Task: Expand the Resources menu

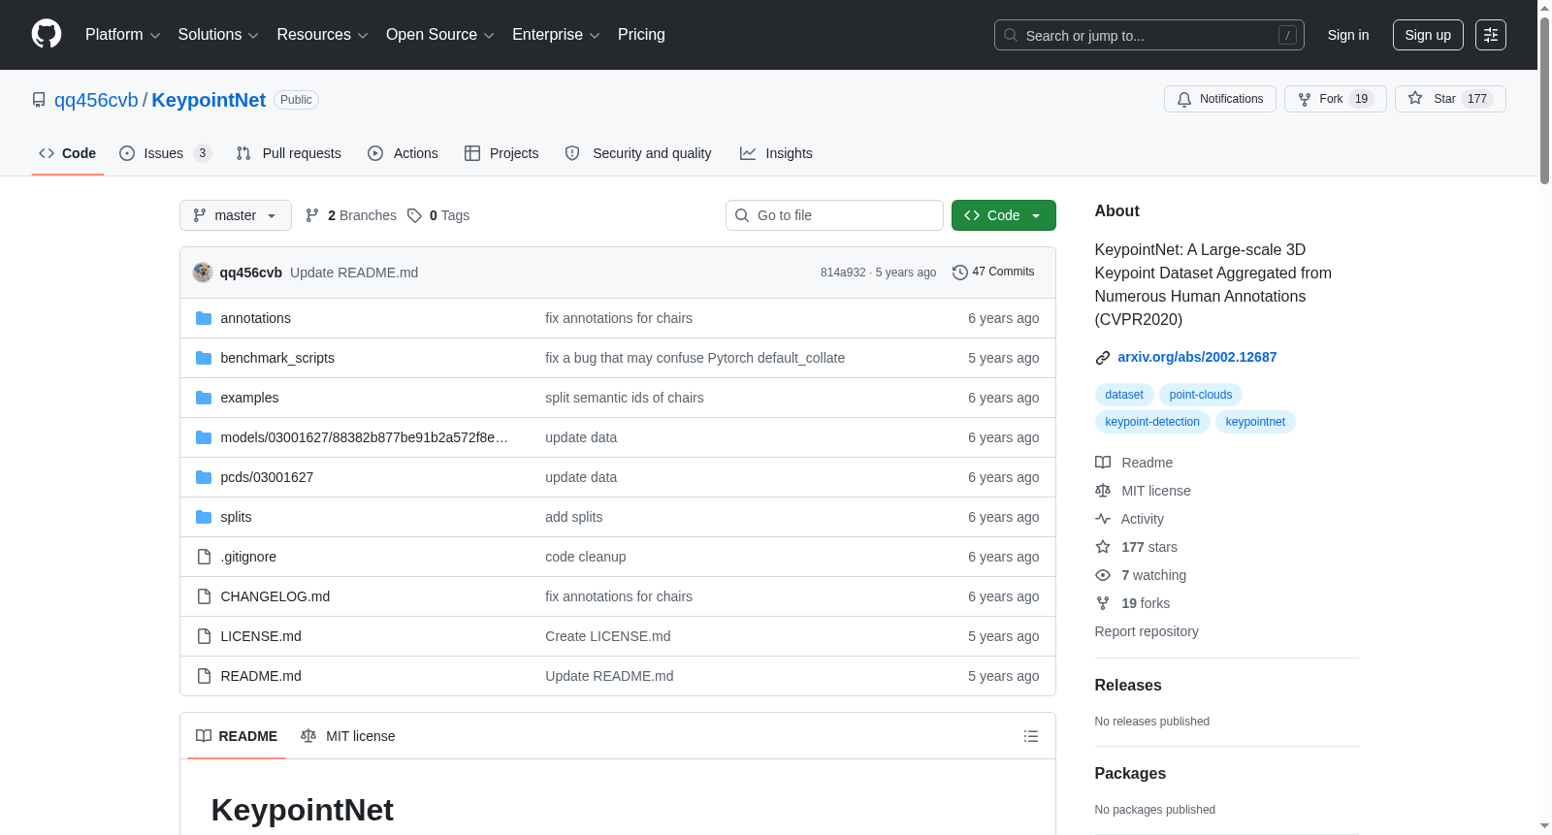Action: [322, 35]
